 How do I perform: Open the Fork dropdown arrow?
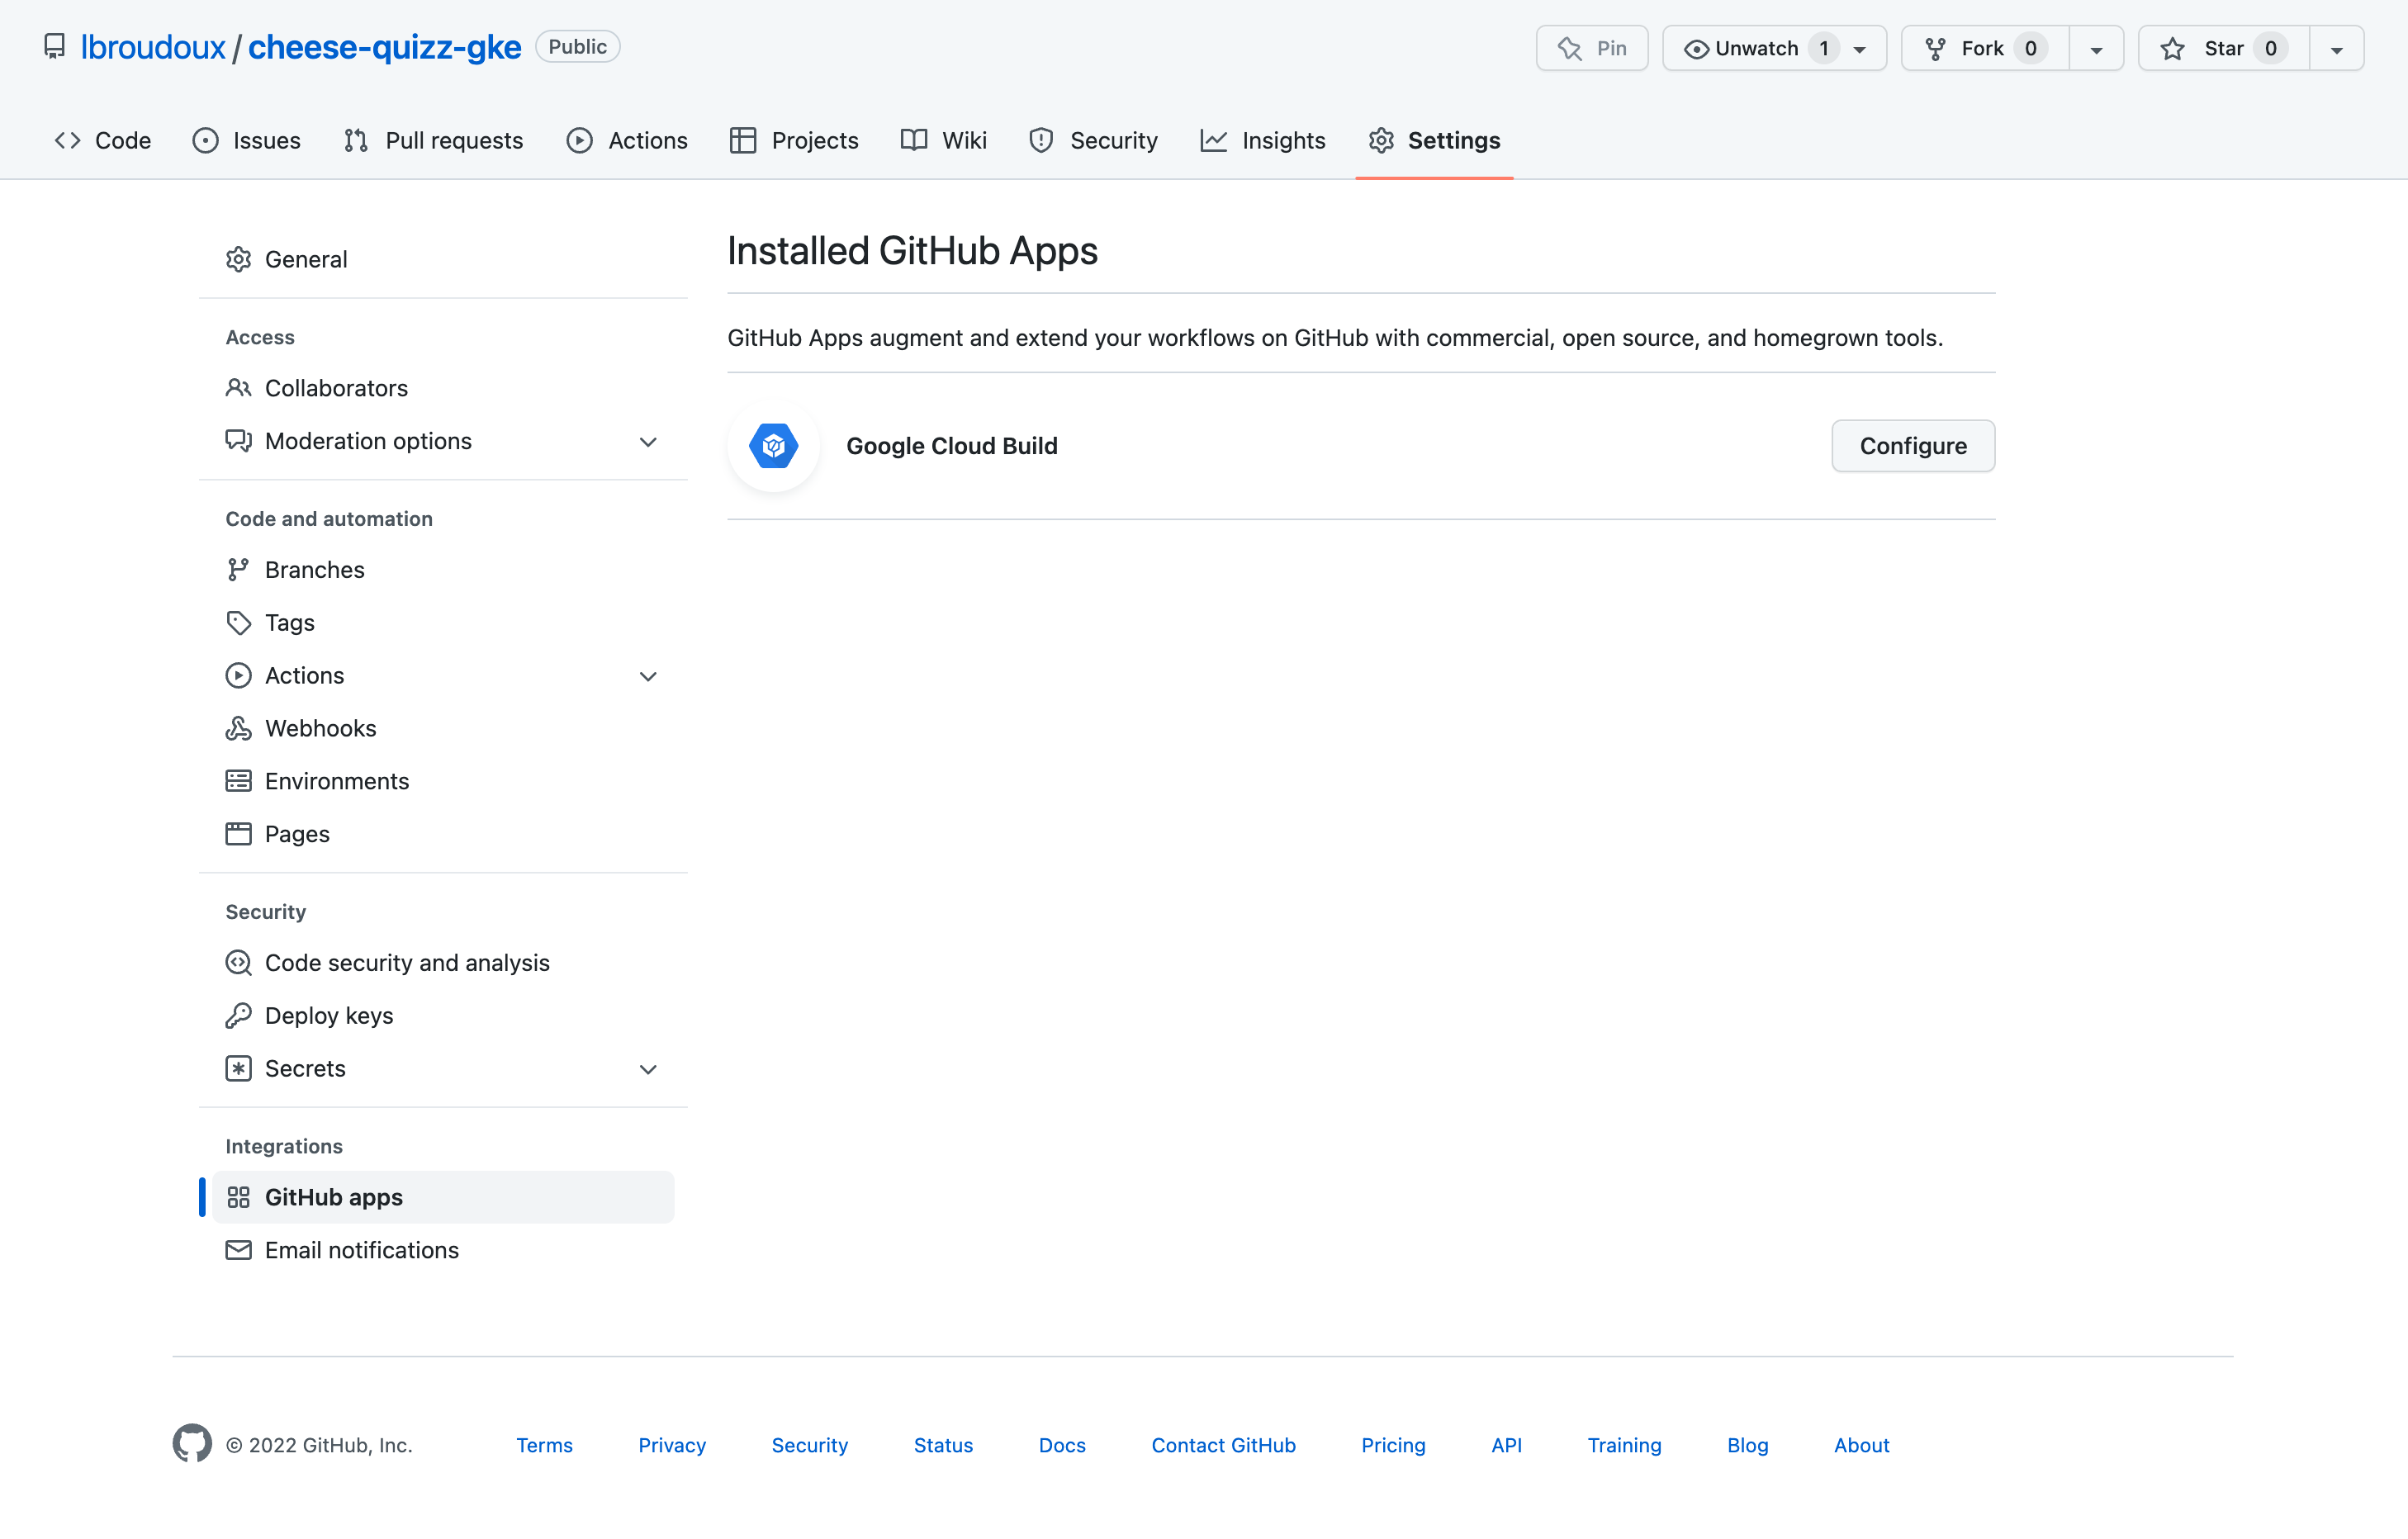point(2096,49)
